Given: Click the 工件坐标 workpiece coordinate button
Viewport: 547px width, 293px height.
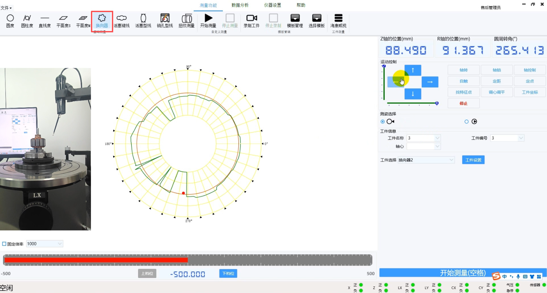Looking at the screenshot, I should coord(530,92).
